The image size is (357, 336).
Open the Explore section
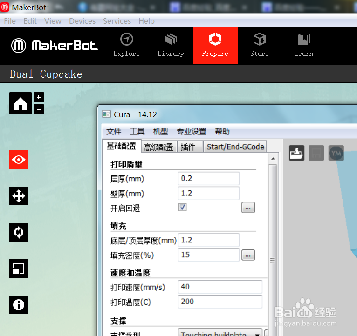[x=127, y=46]
